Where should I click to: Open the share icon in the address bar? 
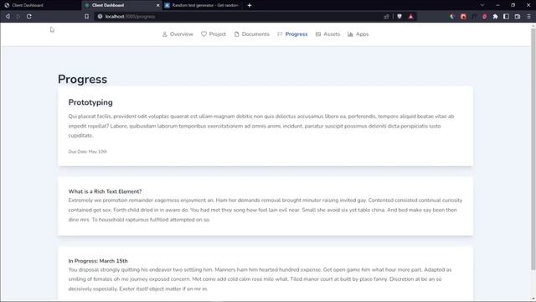coord(386,17)
